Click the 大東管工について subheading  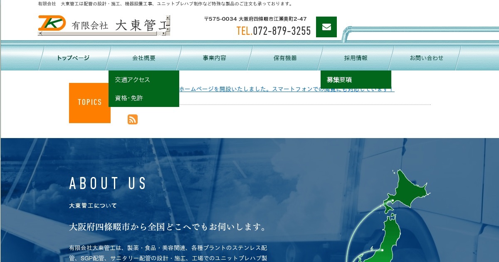93,206
